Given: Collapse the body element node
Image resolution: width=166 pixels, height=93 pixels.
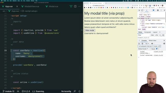Looking at the screenshot, I should [x=140, y=18].
